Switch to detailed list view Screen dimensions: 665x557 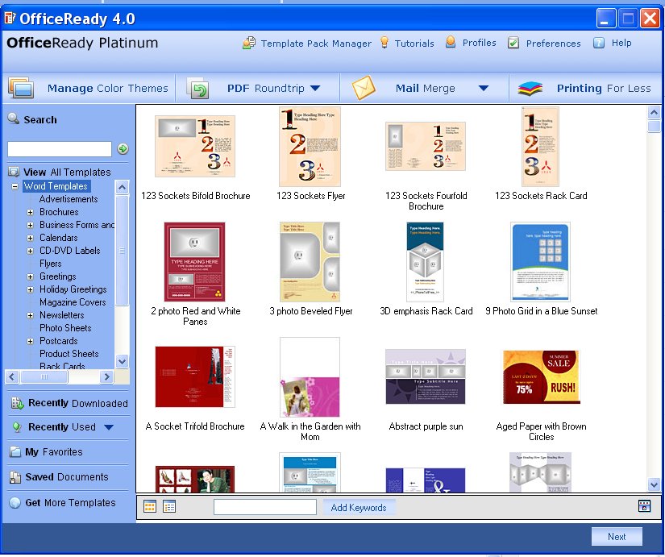168,507
